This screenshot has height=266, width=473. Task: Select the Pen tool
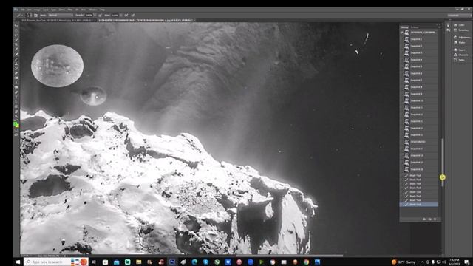(16, 92)
